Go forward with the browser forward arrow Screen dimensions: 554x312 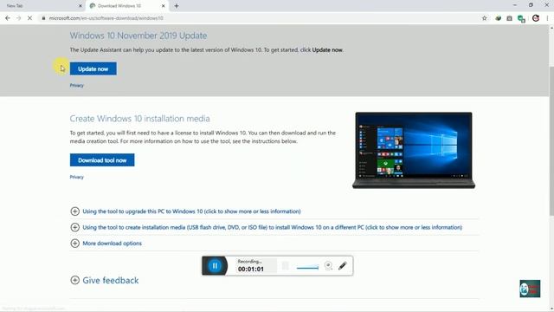pos(18,18)
